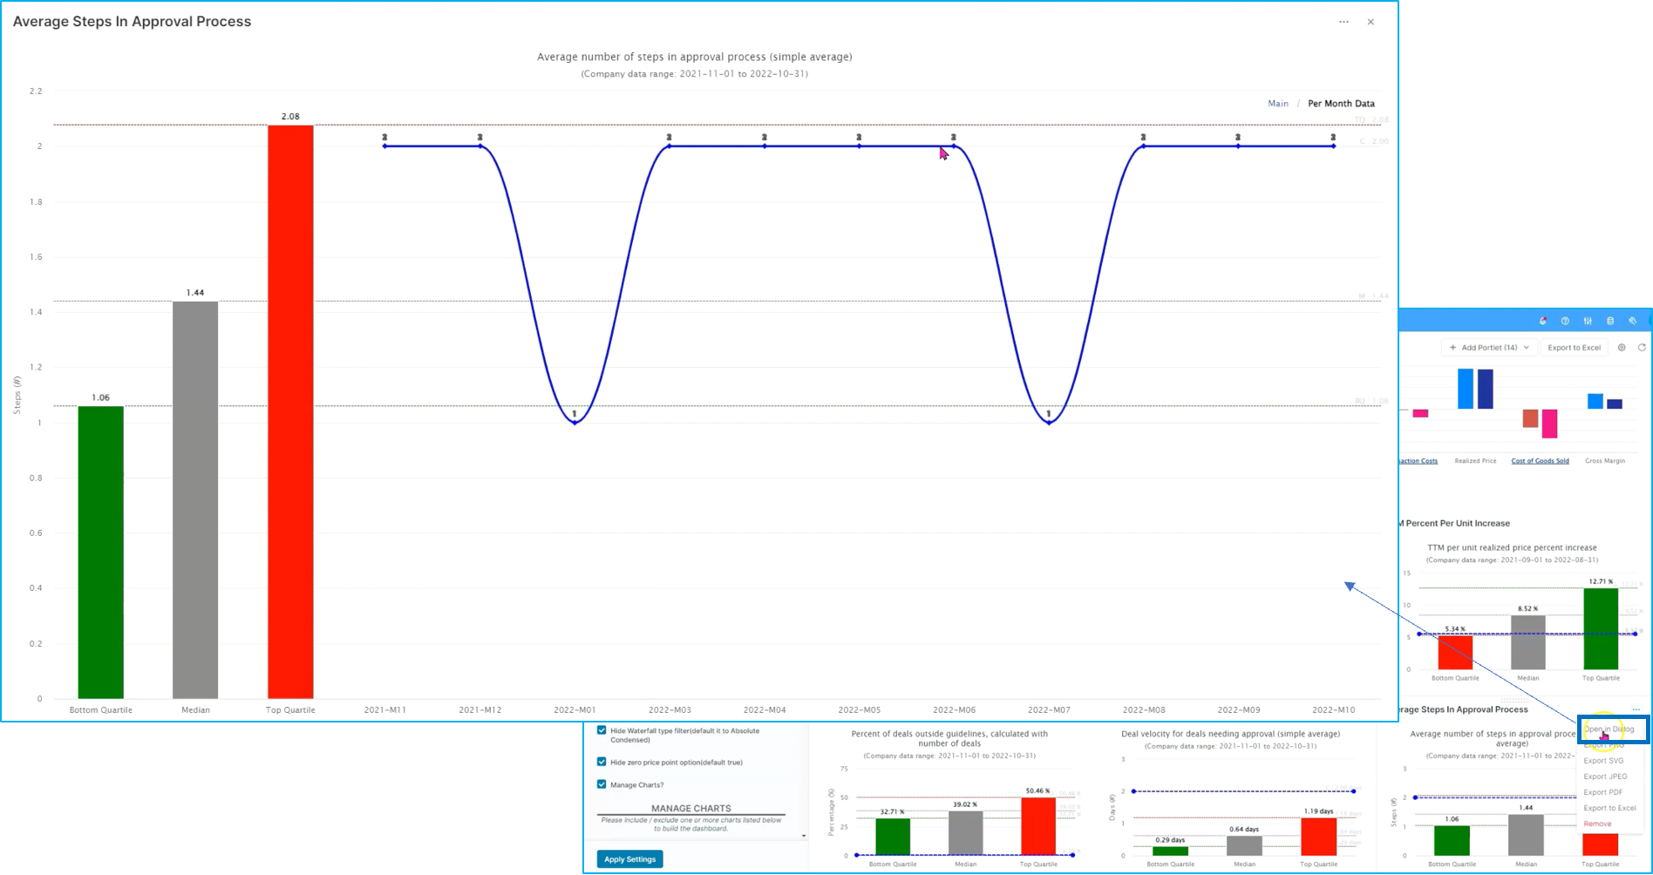Open the notifications bell icon
This screenshot has width=1653, height=875.
tap(1543, 321)
